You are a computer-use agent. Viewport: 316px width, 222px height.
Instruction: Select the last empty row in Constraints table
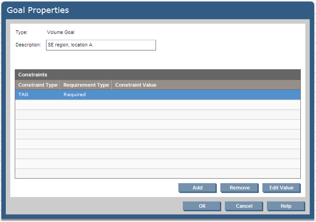click(157, 173)
